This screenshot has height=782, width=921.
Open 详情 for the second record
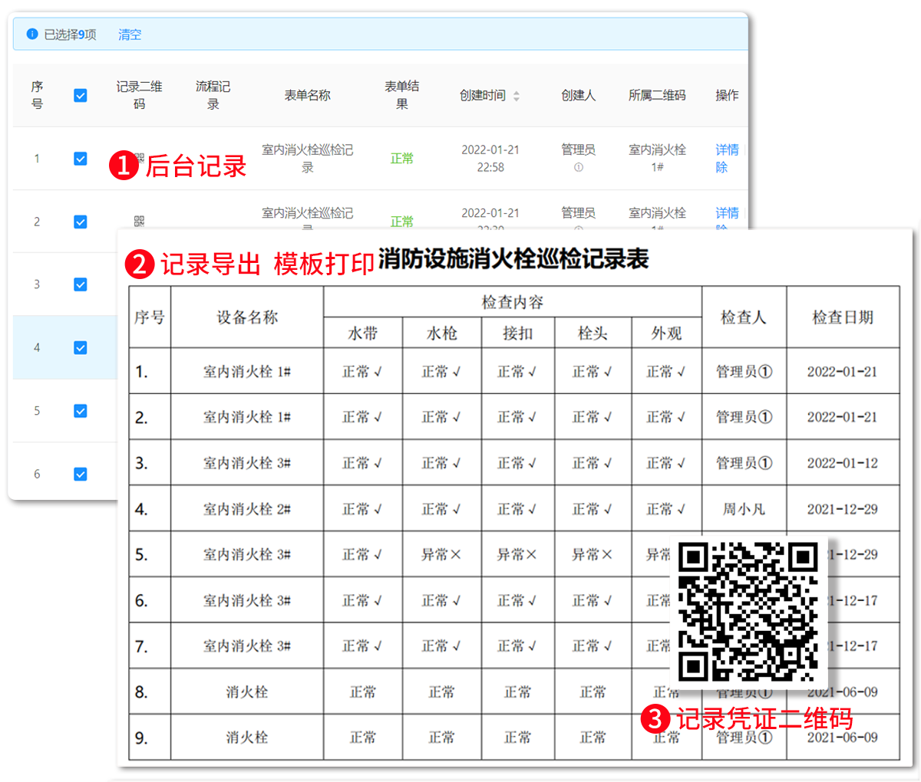coord(726,212)
